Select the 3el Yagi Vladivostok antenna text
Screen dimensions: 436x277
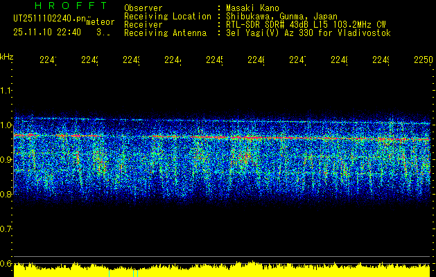pyautogui.click(x=308, y=33)
